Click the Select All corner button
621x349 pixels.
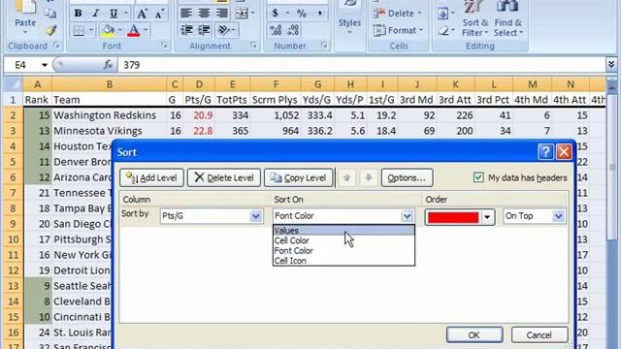(x=13, y=84)
